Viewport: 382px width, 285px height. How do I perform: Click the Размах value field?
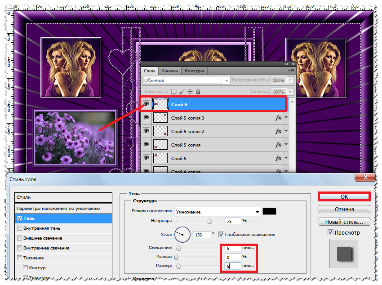tap(233, 257)
